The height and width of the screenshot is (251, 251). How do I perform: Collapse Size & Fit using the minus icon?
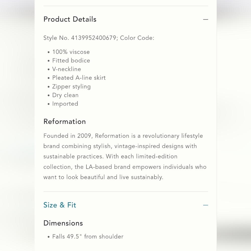pyautogui.click(x=206, y=205)
